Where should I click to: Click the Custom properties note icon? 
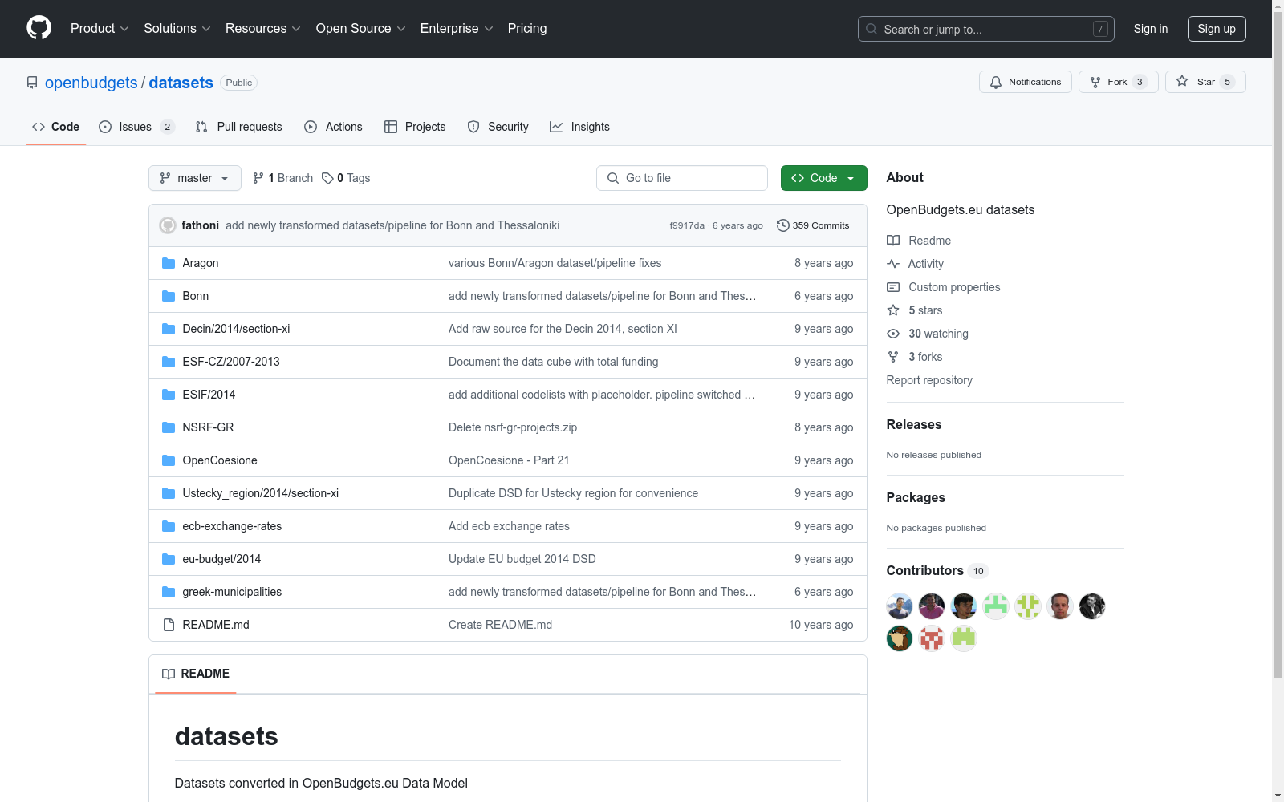(x=893, y=287)
